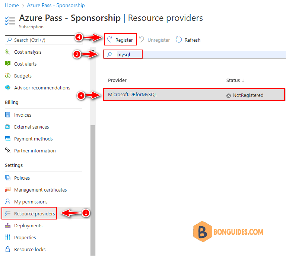The width and height of the screenshot is (286, 256).
Task: Open the Deployments menu item
Action: [28, 225]
